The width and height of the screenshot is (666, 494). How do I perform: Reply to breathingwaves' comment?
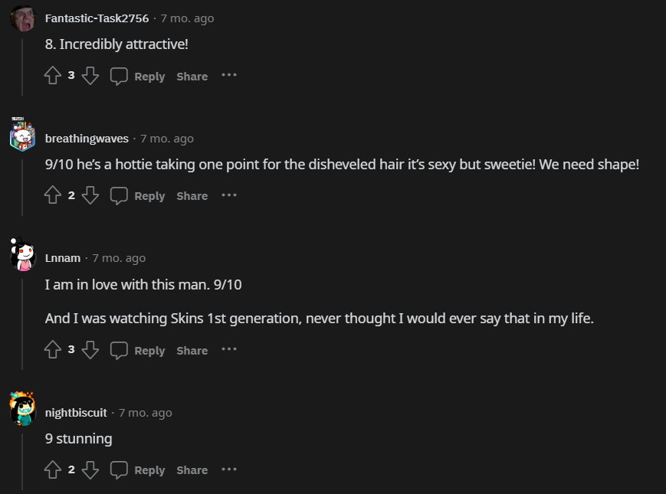pyautogui.click(x=138, y=195)
